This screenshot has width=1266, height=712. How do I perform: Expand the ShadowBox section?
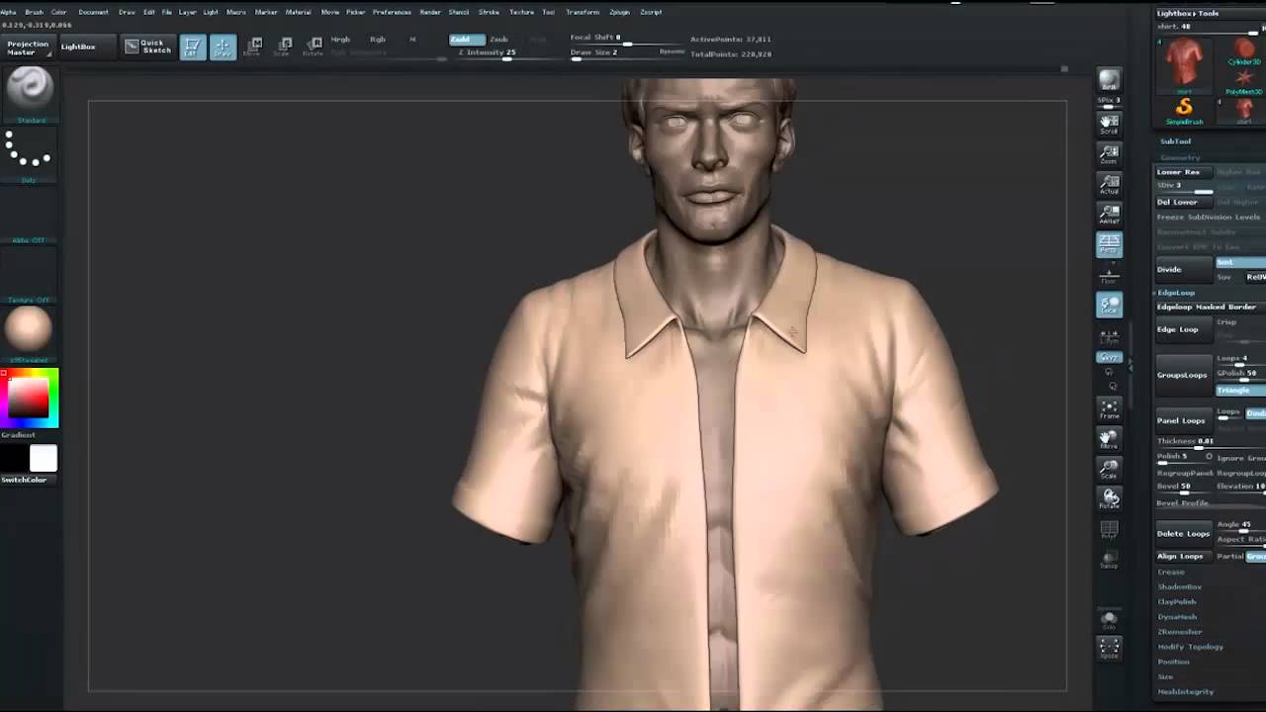pyautogui.click(x=1179, y=586)
